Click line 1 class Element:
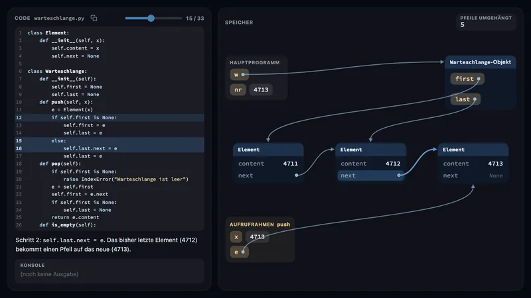This screenshot has height=298, width=531. tap(110, 32)
